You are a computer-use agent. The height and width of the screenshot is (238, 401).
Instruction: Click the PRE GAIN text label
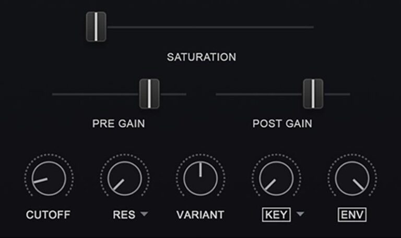click(x=119, y=124)
